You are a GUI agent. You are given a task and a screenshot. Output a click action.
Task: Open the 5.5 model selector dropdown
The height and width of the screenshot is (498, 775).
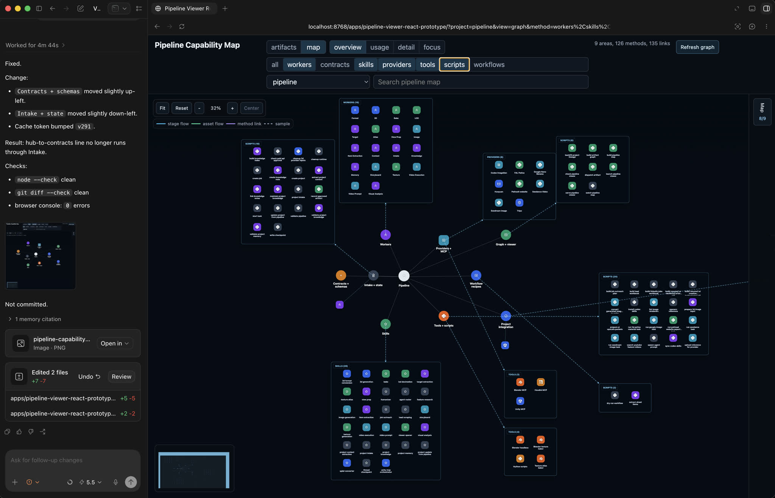tap(90, 482)
